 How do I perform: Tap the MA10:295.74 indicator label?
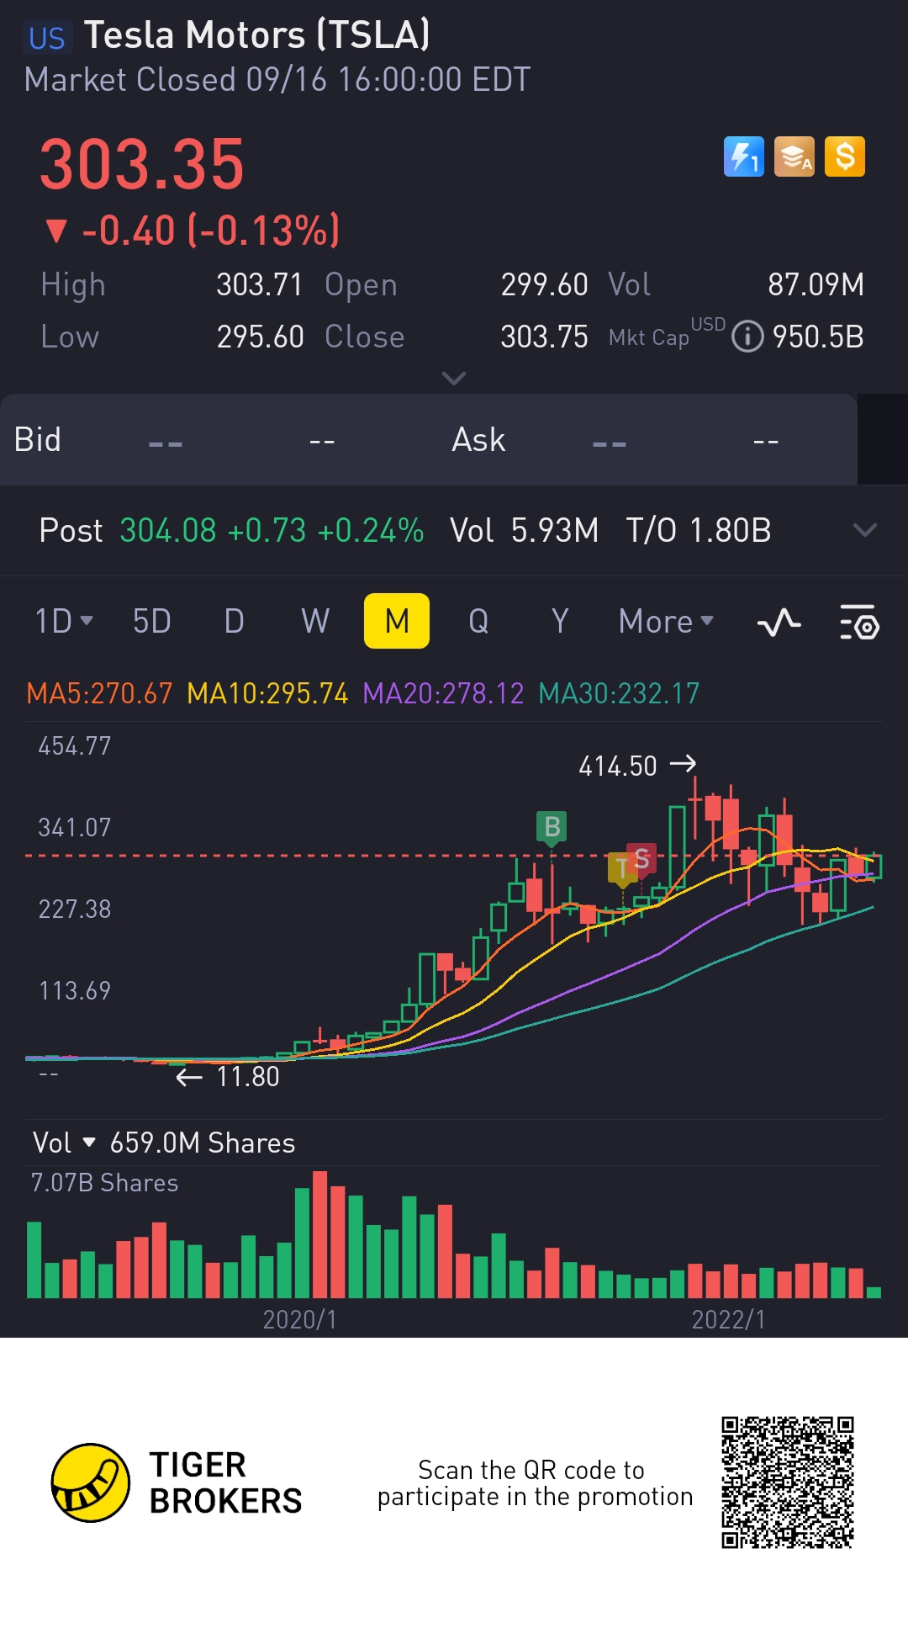pyautogui.click(x=267, y=693)
